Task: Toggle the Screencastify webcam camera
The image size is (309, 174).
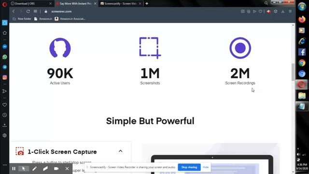Action: click(56, 169)
